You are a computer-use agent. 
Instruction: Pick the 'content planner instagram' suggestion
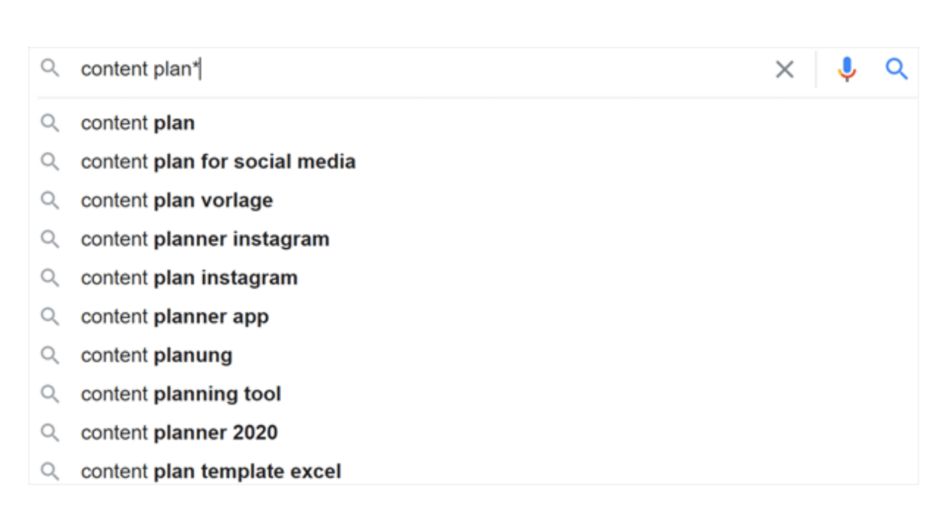(x=473, y=239)
